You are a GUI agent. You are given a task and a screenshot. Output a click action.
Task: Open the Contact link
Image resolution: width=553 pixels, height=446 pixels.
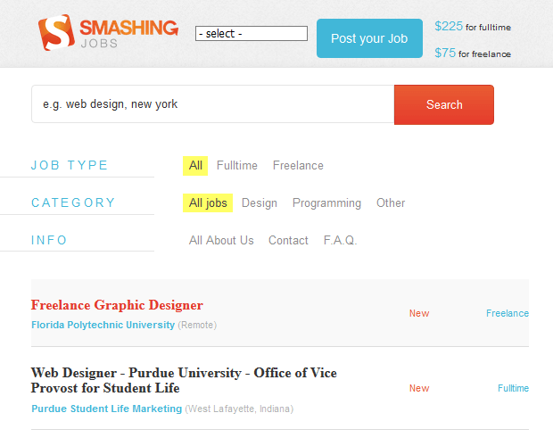(x=288, y=240)
